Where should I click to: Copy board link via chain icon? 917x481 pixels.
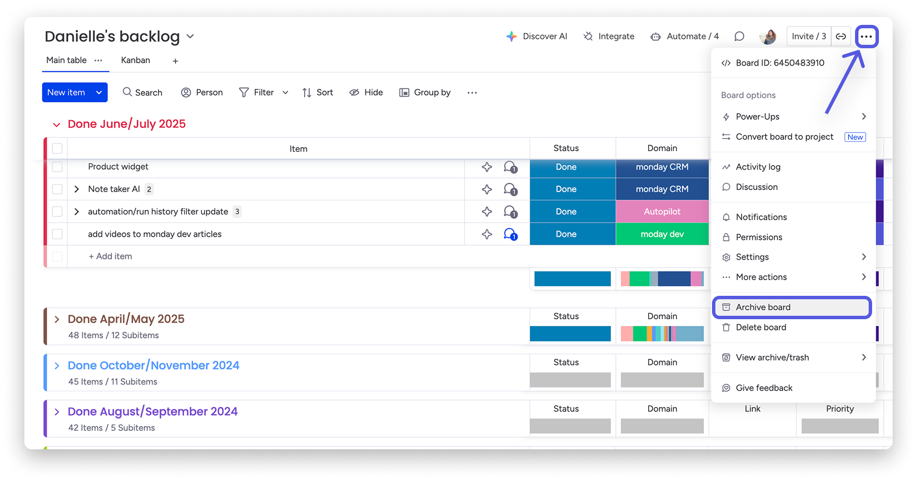[x=841, y=37]
